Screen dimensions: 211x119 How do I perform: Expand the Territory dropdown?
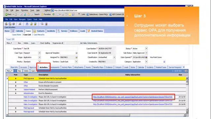click(76, 62)
